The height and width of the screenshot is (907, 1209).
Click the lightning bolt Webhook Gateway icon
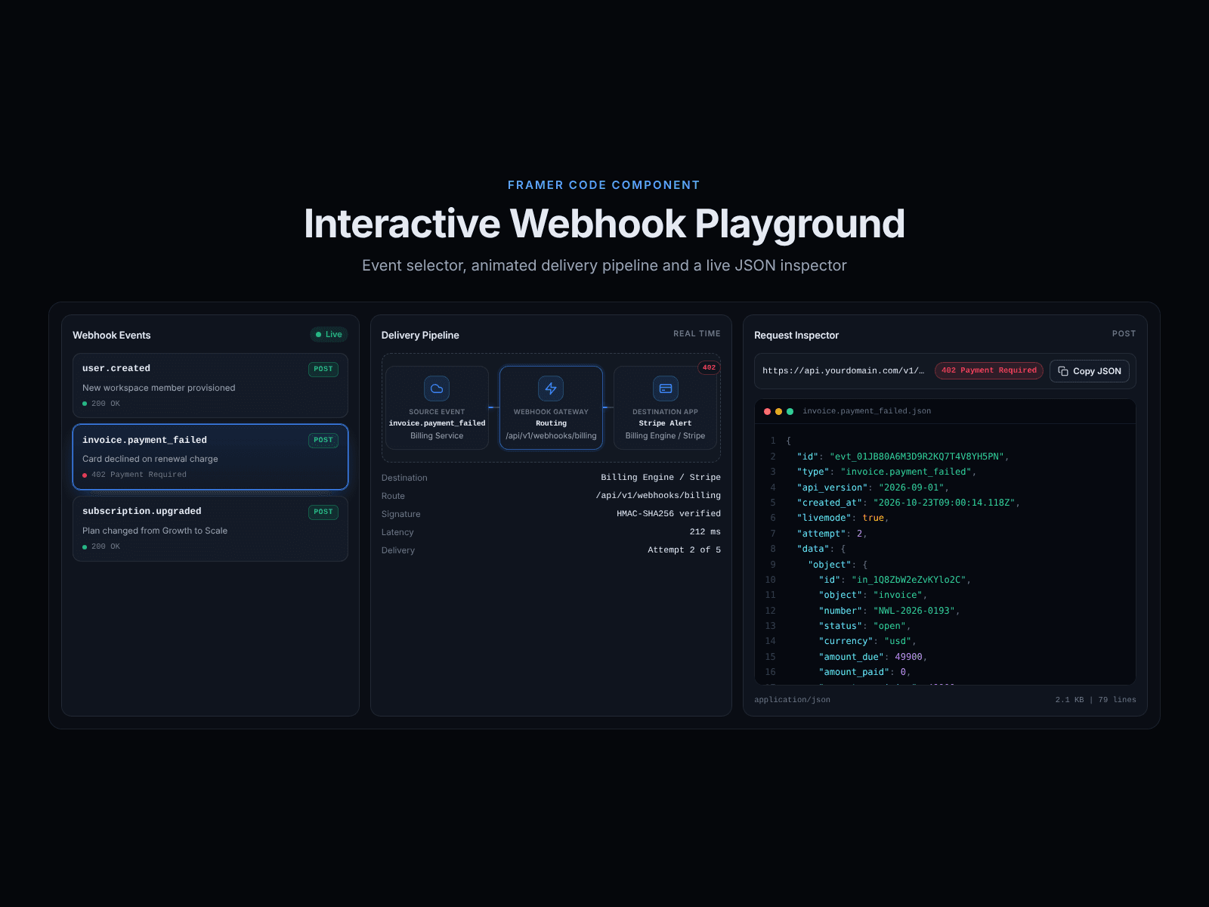551,388
